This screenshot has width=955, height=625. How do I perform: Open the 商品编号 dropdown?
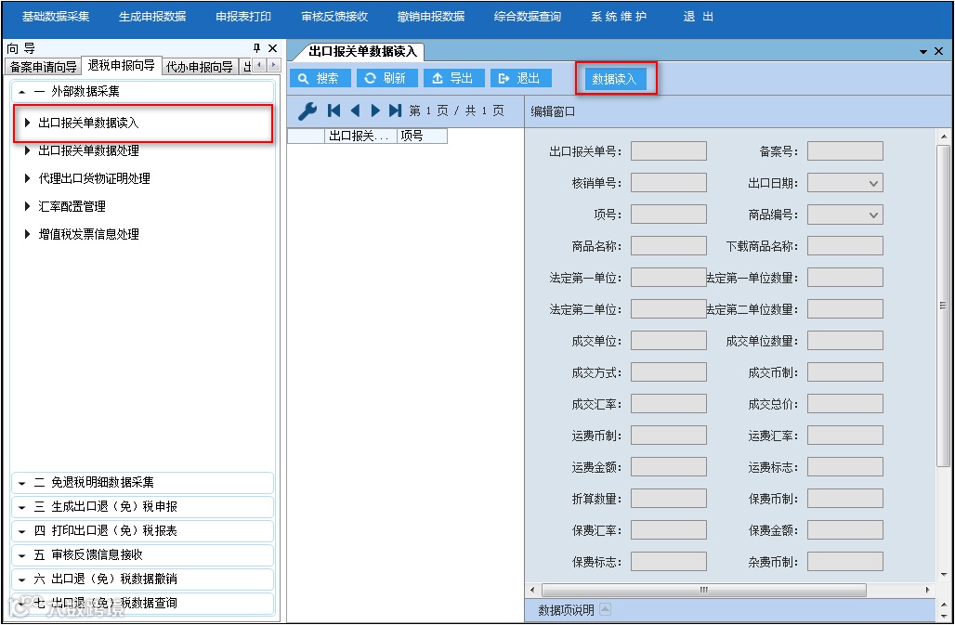(x=873, y=215)
